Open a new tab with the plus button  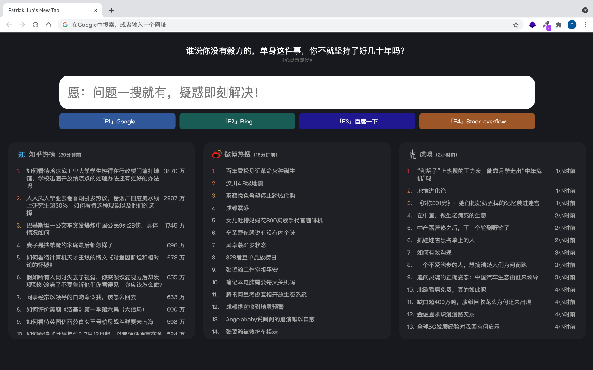click(x=111, y=10)
